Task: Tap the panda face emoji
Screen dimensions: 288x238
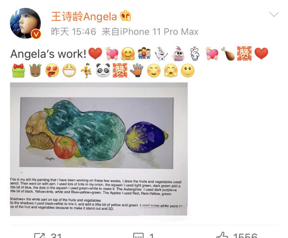Action: (103, 71)
